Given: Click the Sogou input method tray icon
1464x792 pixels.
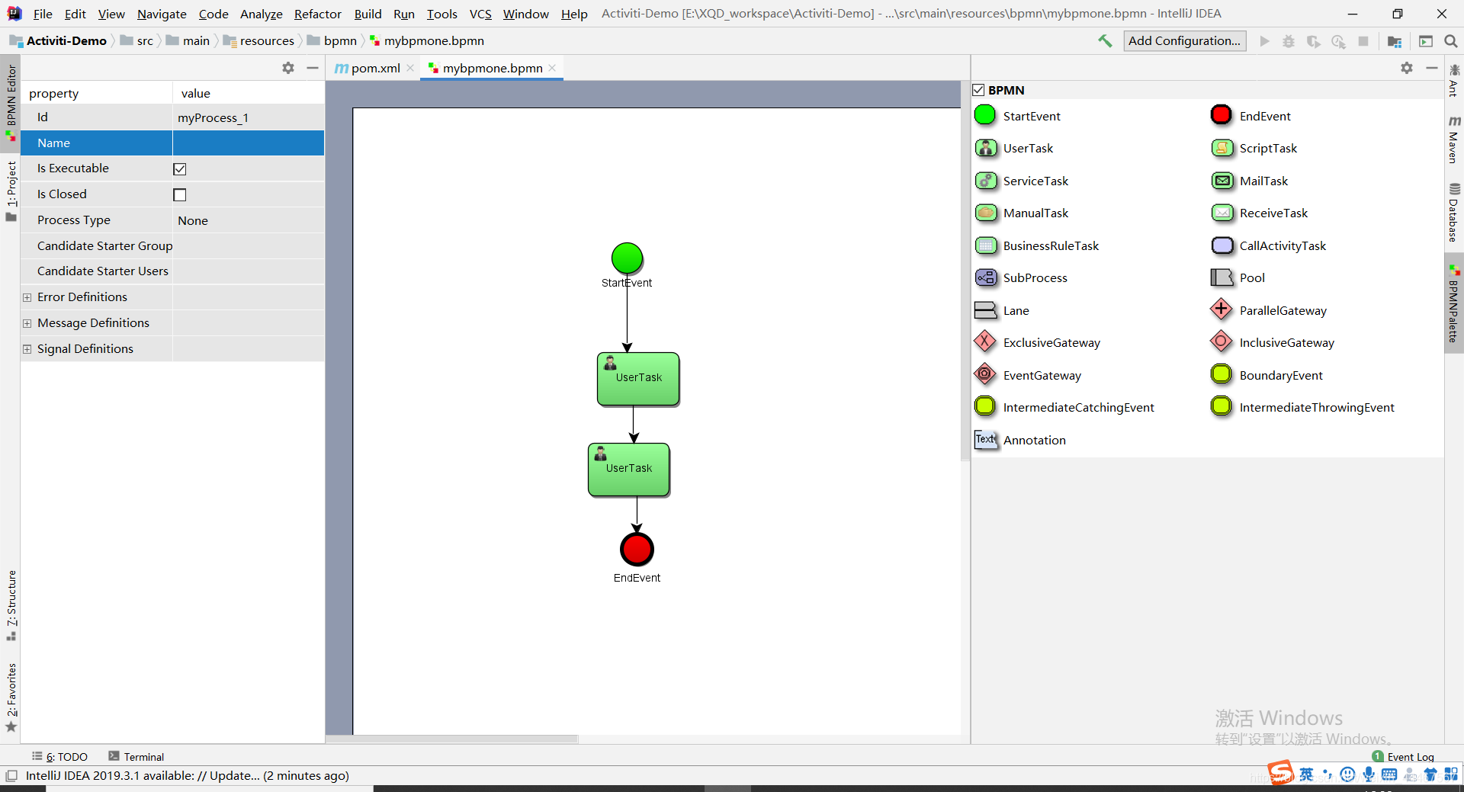Looking at the screenshot, I should click(x=1281, y=773).
